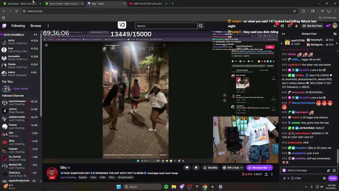
Task: Open stories in the For You section
Action: point(21,89)
